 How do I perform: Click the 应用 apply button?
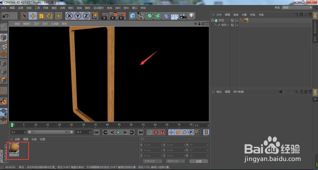(199, 161)
